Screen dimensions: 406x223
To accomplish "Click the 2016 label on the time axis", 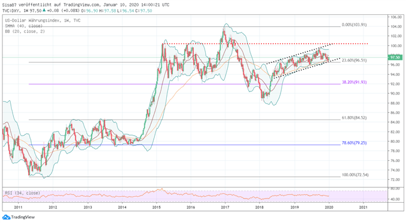I will tap(191, 207).
